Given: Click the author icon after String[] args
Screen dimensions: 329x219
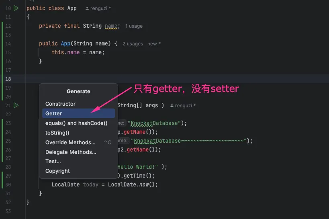Looking at the screenshot, I should [x=172, y=106].
